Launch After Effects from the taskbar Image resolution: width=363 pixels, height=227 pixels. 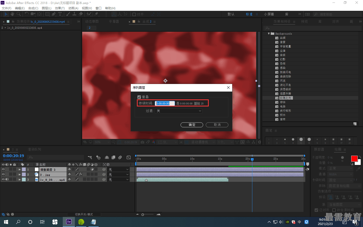click(69, 222)
